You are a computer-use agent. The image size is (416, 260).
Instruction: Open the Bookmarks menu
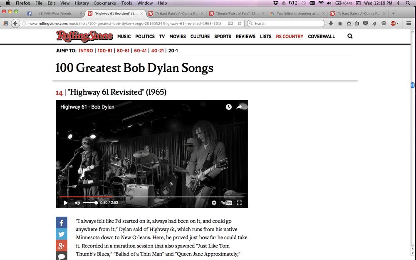(x=105, y=3)
